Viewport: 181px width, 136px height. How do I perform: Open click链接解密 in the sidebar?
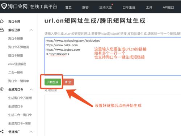pos(17,64)
